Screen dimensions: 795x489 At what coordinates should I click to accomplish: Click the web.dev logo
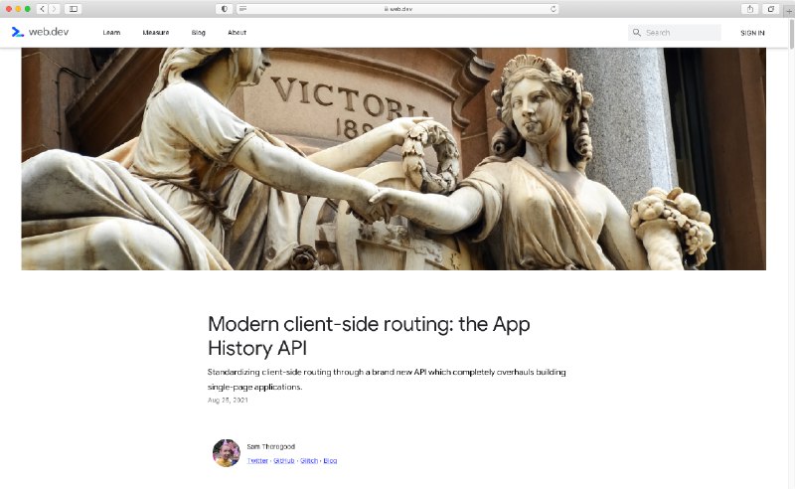point(40,32)
